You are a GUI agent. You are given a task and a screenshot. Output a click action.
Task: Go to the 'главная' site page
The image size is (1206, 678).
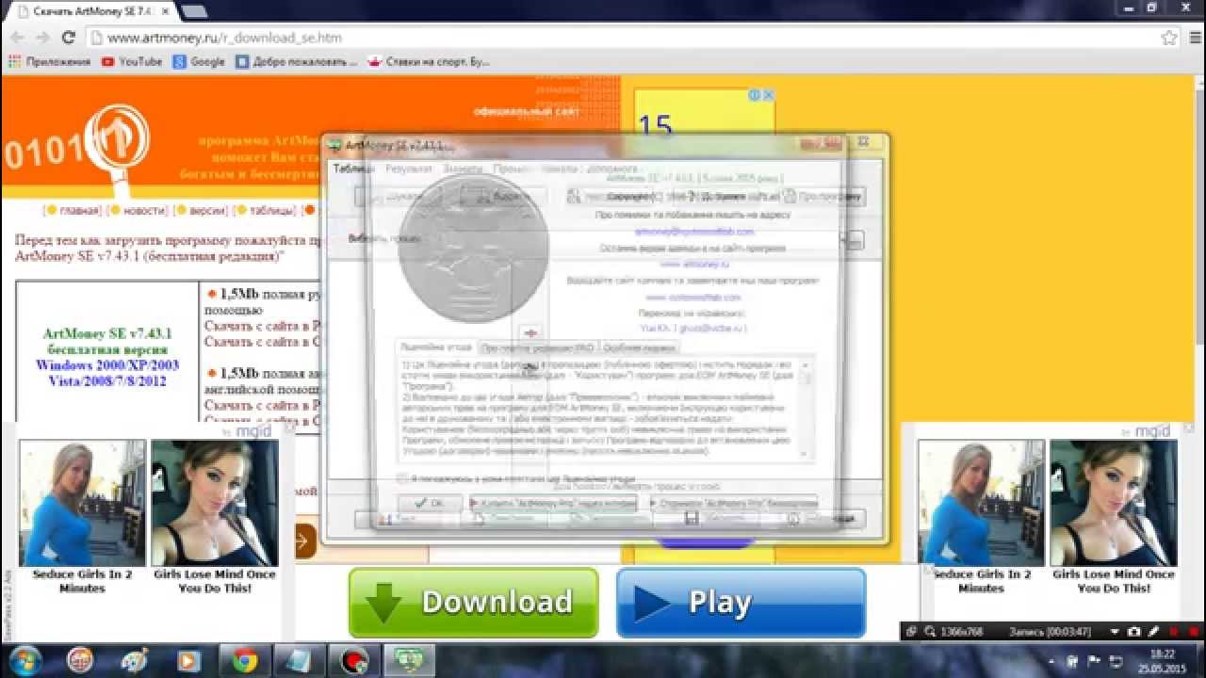79,210
